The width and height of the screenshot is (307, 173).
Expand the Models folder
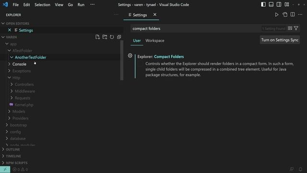9,111
